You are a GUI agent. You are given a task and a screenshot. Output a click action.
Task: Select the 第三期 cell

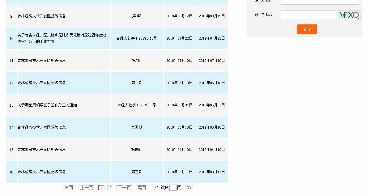pos(137,172)
